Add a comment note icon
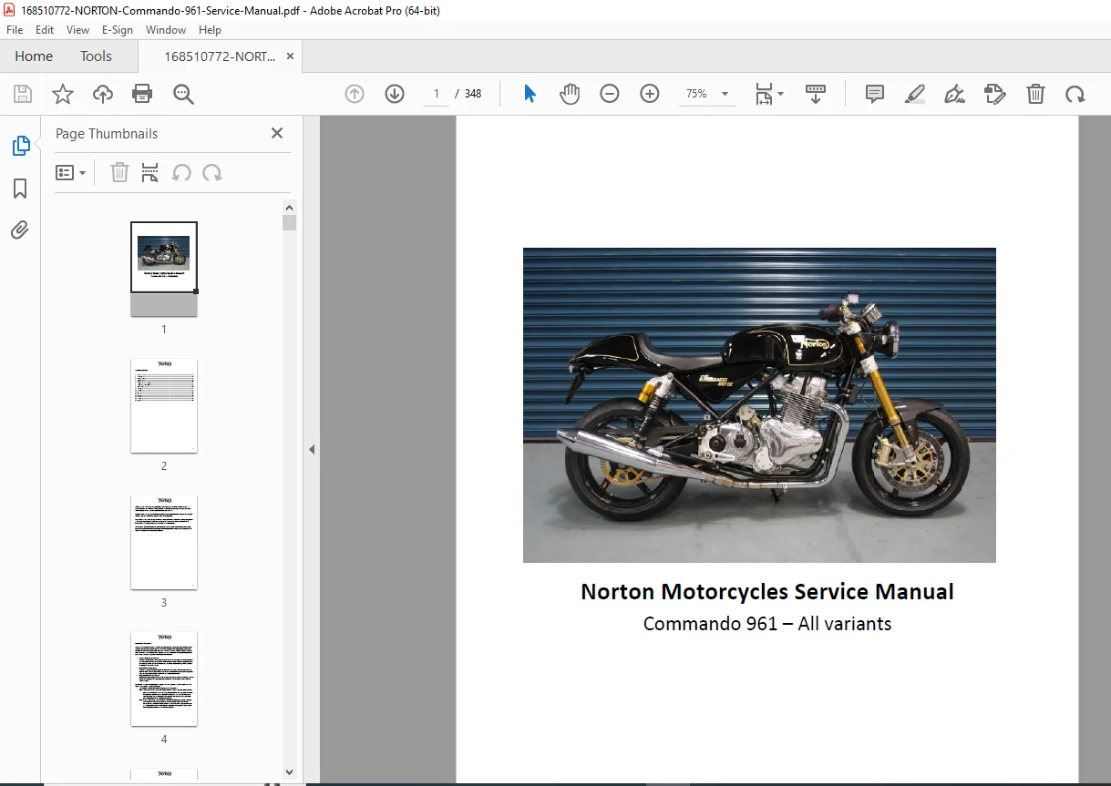Viewport: 1111px width, 786px height. [x=875, y=94]
